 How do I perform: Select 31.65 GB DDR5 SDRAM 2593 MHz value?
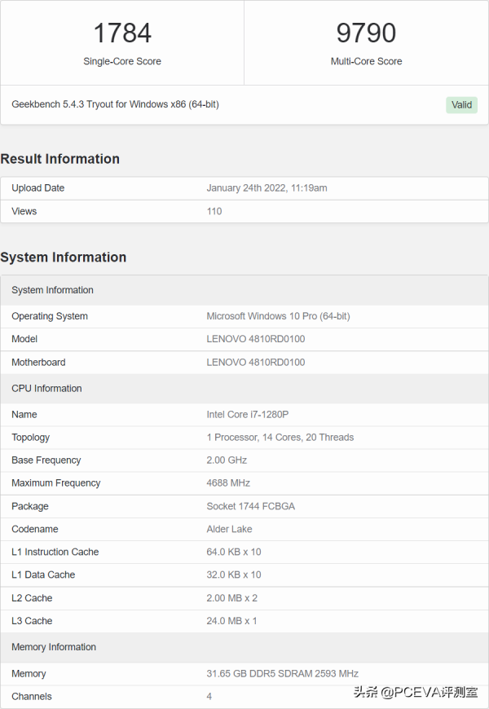[282, 674]
